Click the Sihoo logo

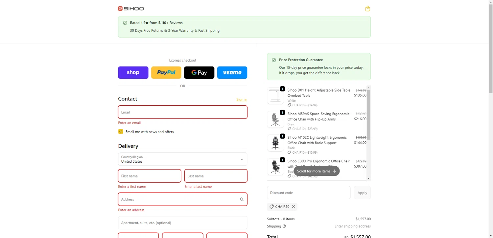tap(131, 9)
